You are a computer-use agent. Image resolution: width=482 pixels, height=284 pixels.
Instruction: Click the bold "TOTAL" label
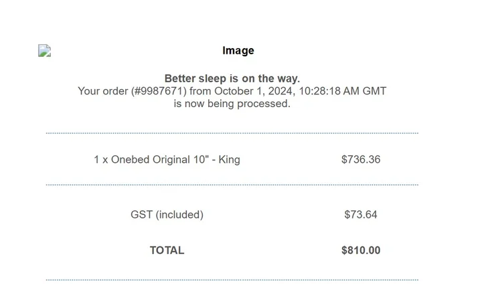click(x=167, y=251)
